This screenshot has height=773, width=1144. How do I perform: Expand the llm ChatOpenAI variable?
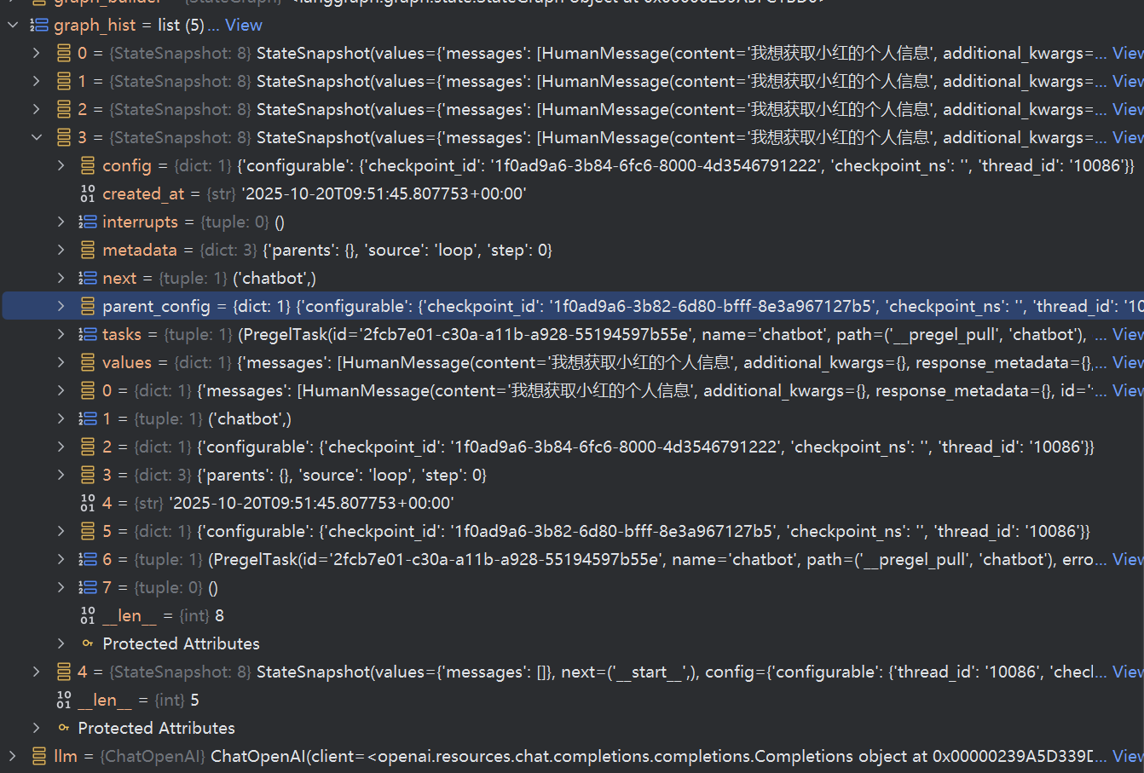tap(12, 756)
